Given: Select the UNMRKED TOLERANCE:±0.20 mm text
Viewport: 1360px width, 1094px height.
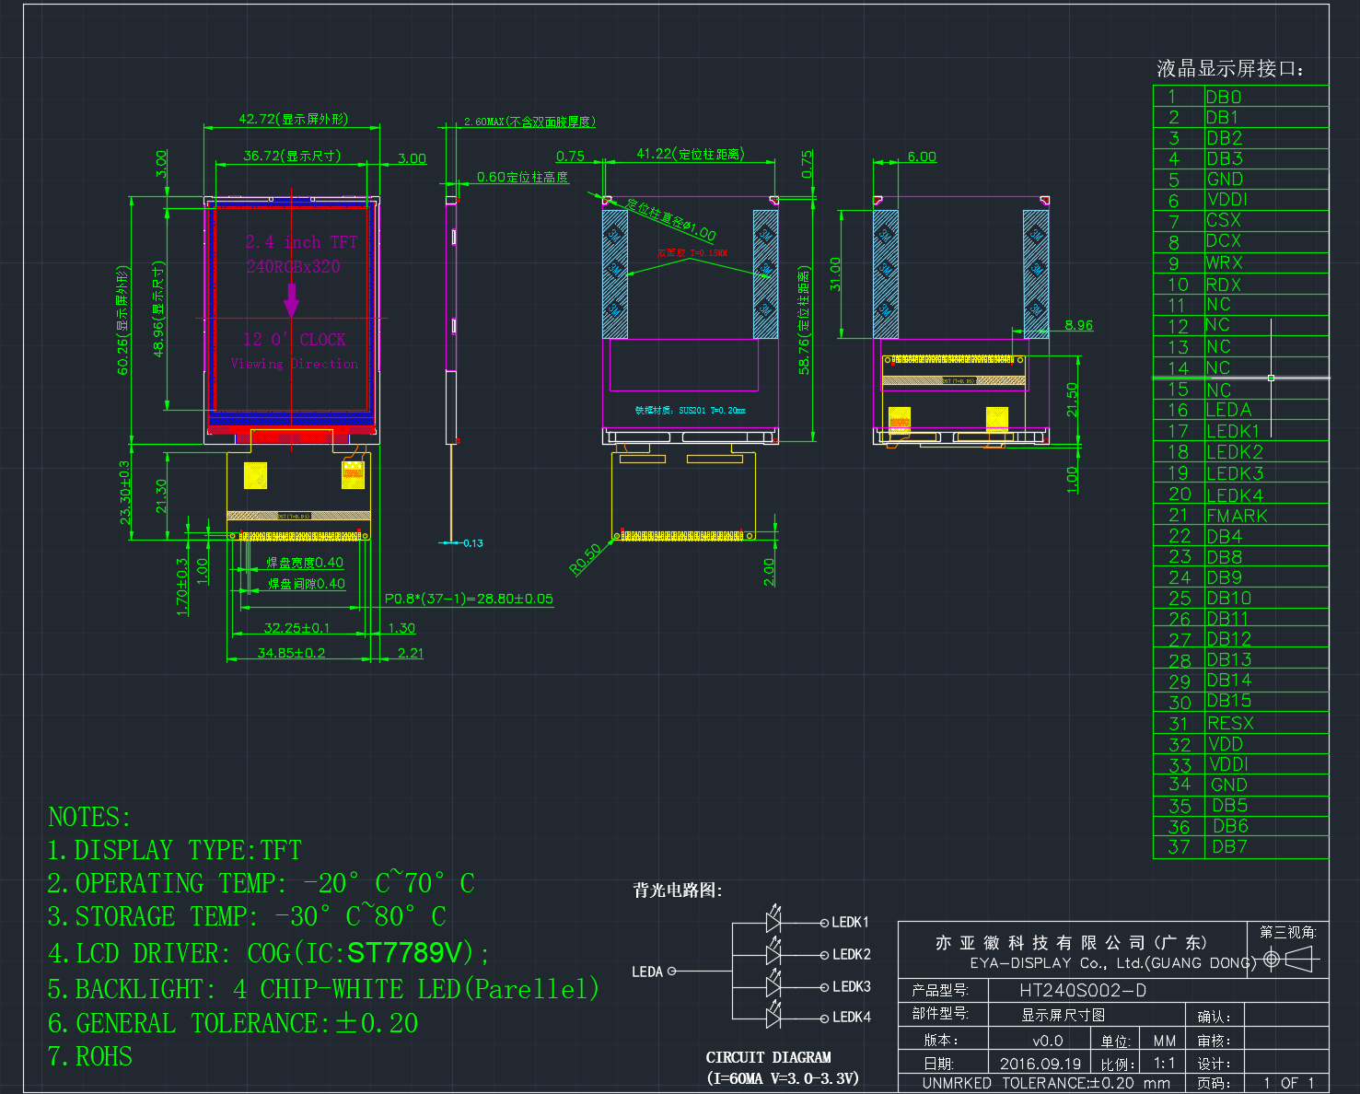Looking at the screenshot, I should 1046,1084.
